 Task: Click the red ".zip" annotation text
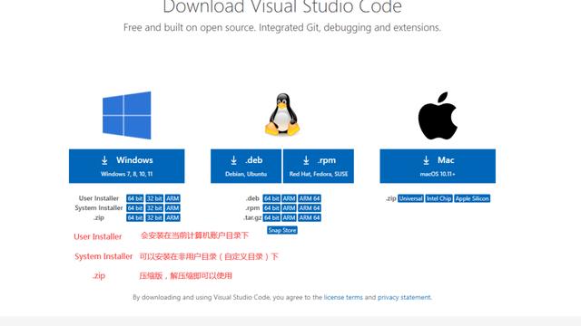click(99, 275)
